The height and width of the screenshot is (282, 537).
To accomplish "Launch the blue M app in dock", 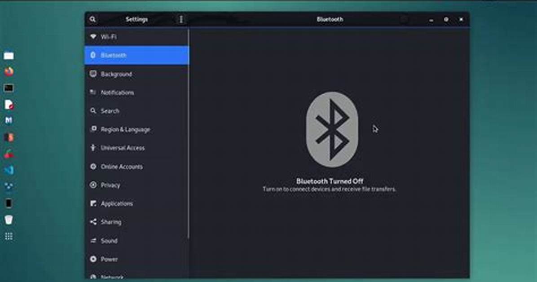I will [x=9, y=120].
